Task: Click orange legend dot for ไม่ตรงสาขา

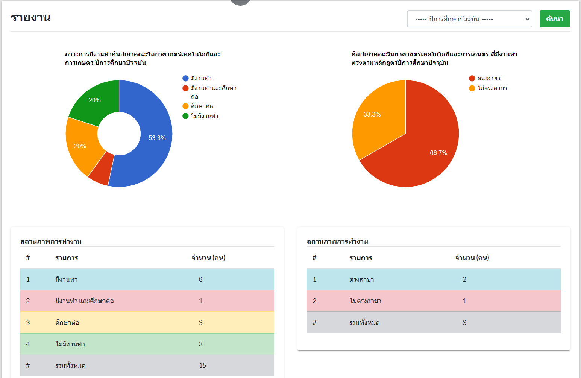Action: [x=472, y=88]
